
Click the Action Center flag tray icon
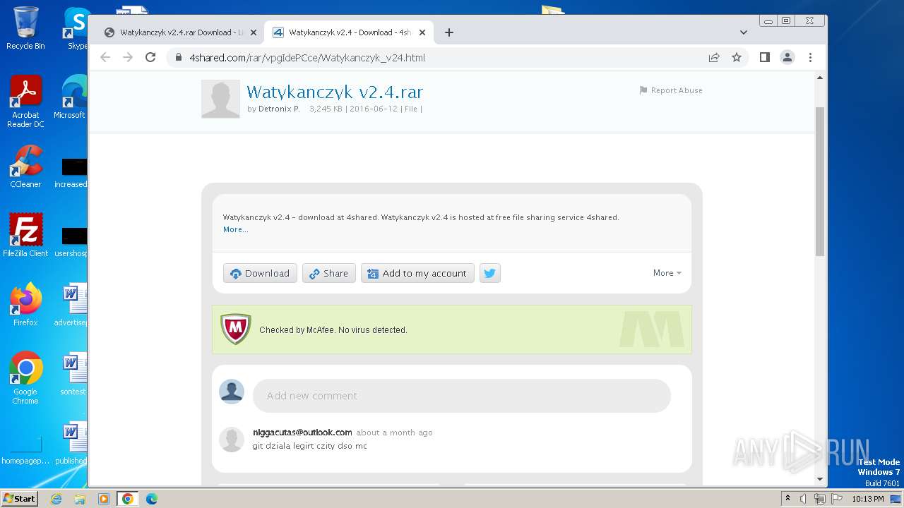[835, 499]
